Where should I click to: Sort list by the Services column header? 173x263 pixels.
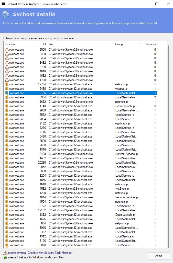point(148,44)
